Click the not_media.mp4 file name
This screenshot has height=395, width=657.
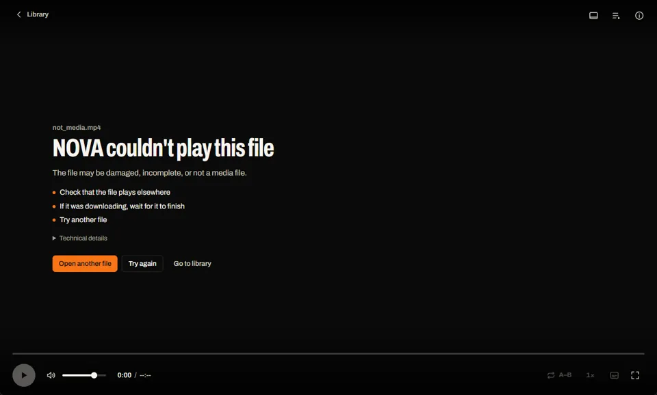pyautogui.click(x=77, y=128)
